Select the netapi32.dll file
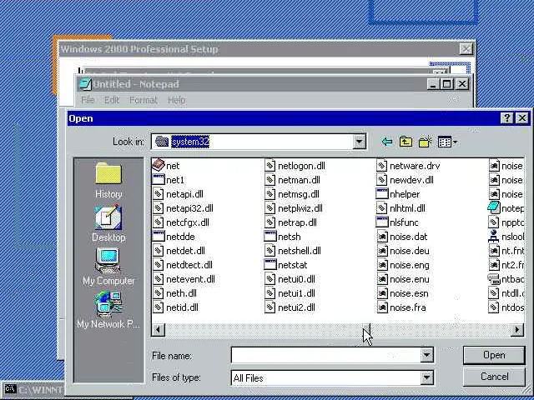Viewport: 534px width, 400px height. [x=183, y=208]
